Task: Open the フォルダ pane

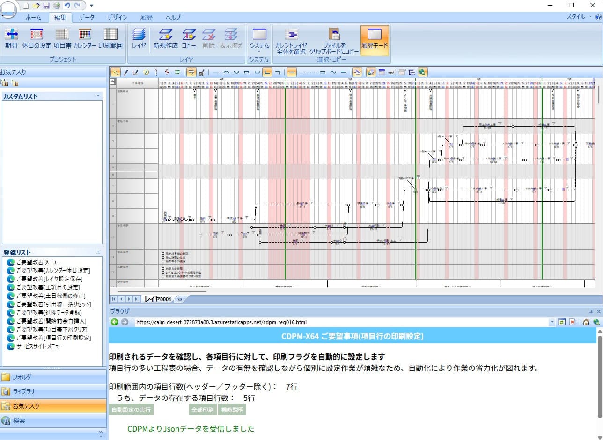Action: tap(53, 376)
